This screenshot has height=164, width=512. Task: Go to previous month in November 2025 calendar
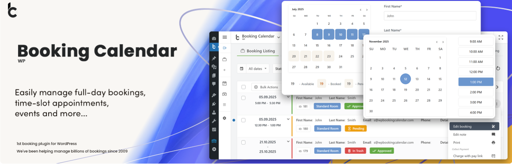pos(436,42)
